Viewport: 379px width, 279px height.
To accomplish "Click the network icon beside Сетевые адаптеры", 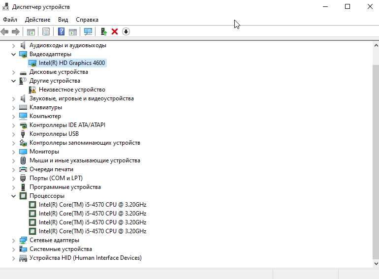I will [23, 240].
